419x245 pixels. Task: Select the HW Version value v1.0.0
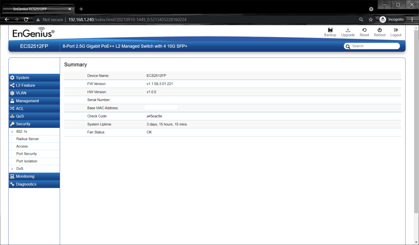151,92
